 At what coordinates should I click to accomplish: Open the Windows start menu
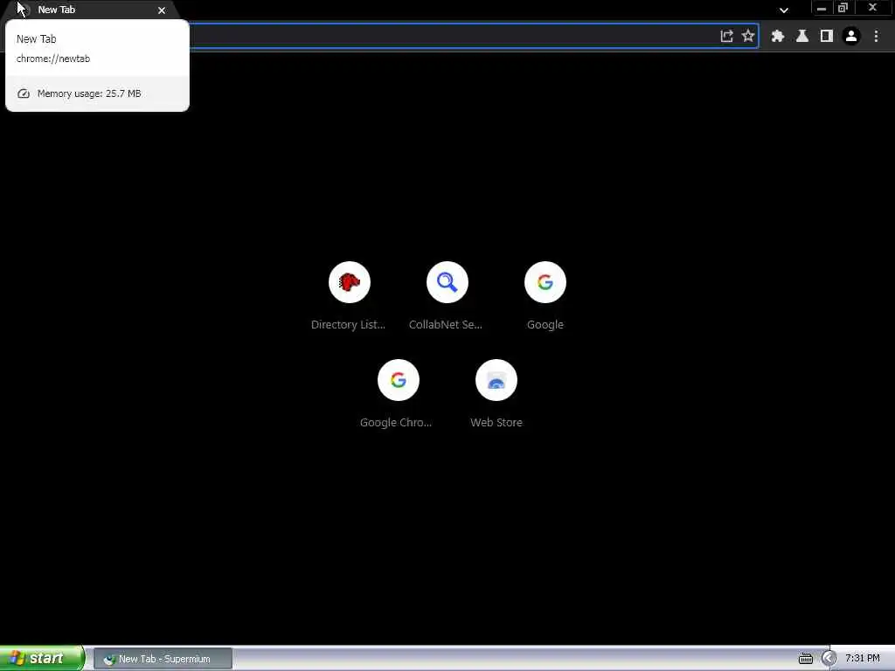tap(42, 659)
